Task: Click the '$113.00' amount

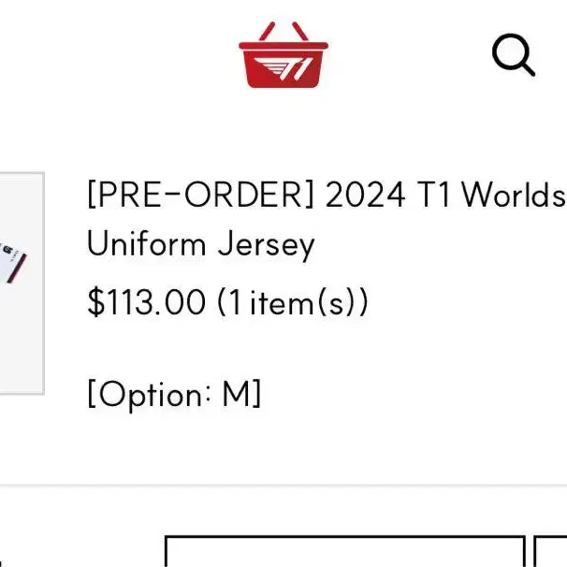Action: coord(147,302)
